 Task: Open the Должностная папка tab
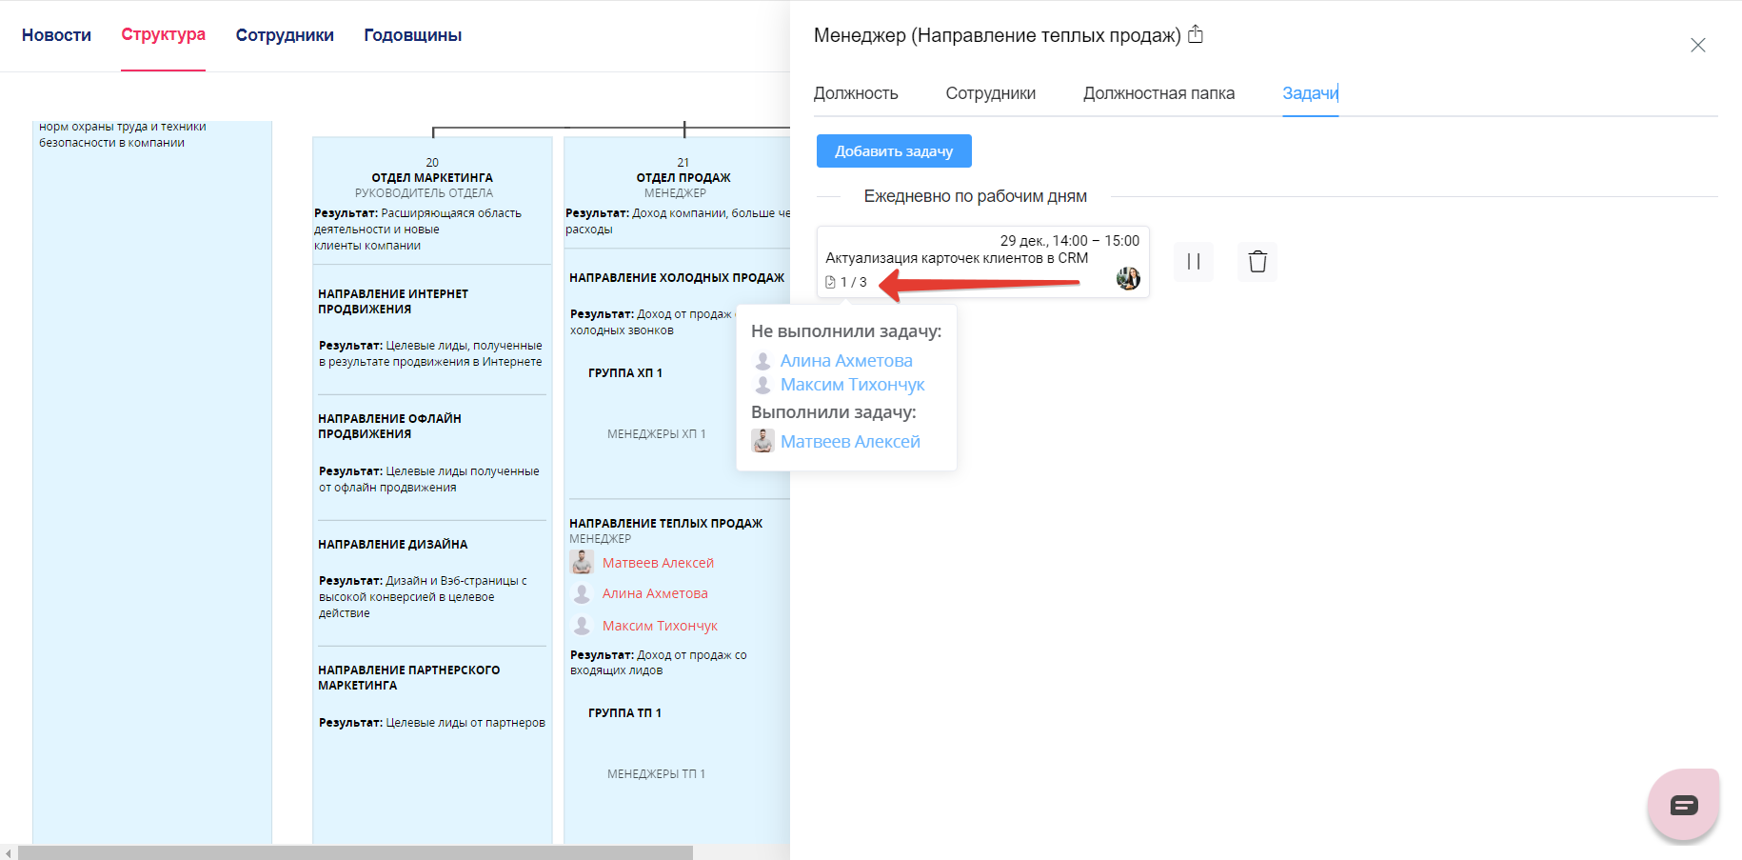[x=1159, y=93]
